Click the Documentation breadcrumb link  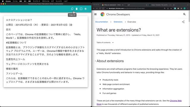point(102,22)
